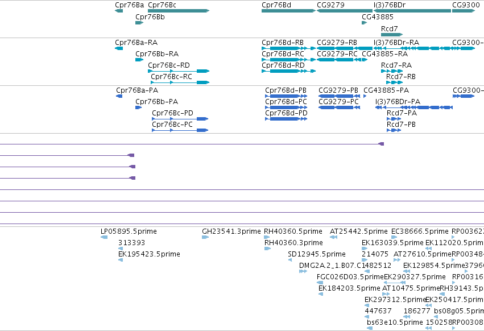
Task: Select EST label EK297312.5prime
Action: (395, 300)
